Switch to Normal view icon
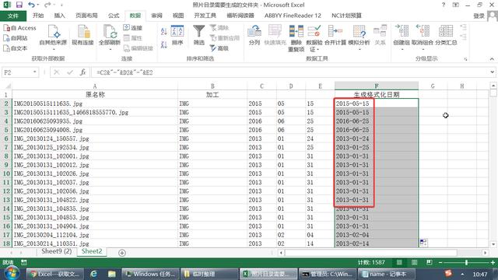This screenshot has width=498, height=280. click(399, 263)
